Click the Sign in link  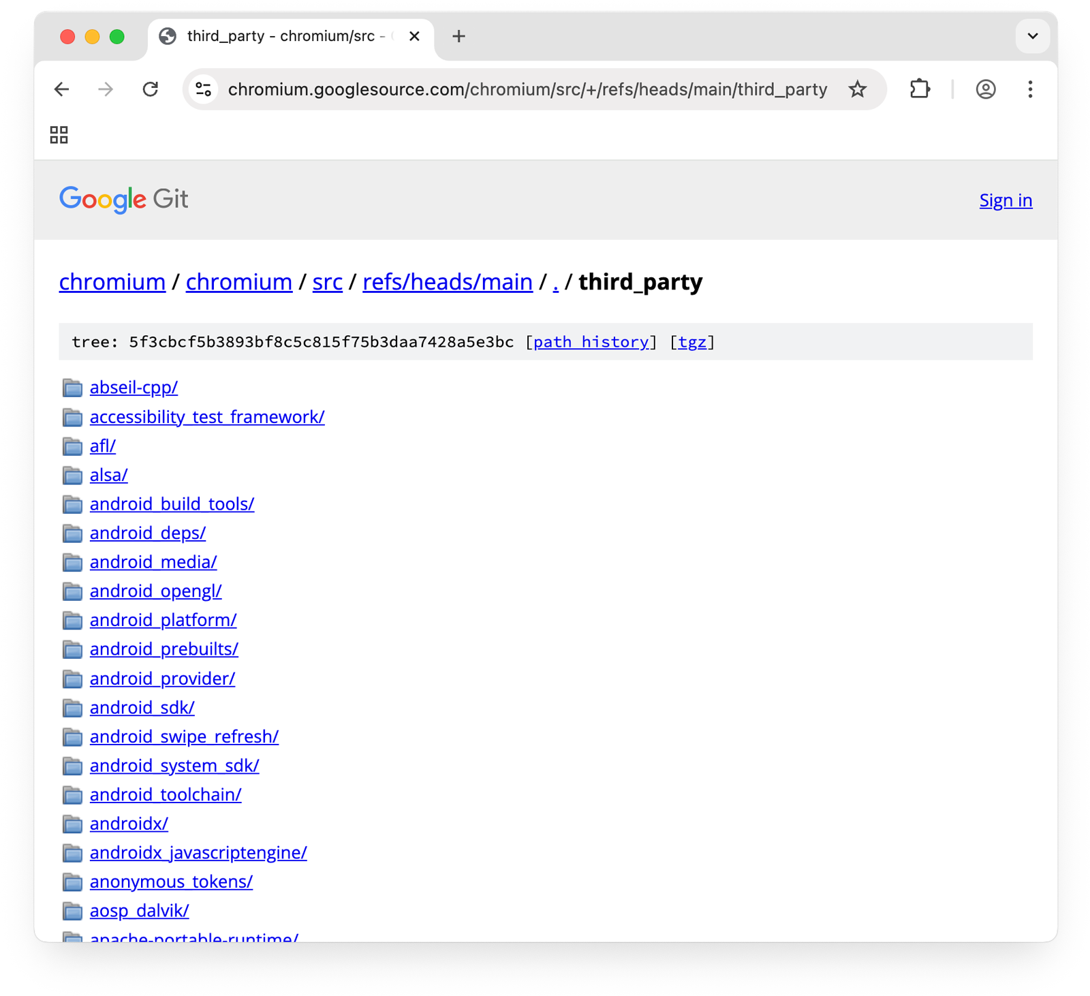coord(1006,200)
